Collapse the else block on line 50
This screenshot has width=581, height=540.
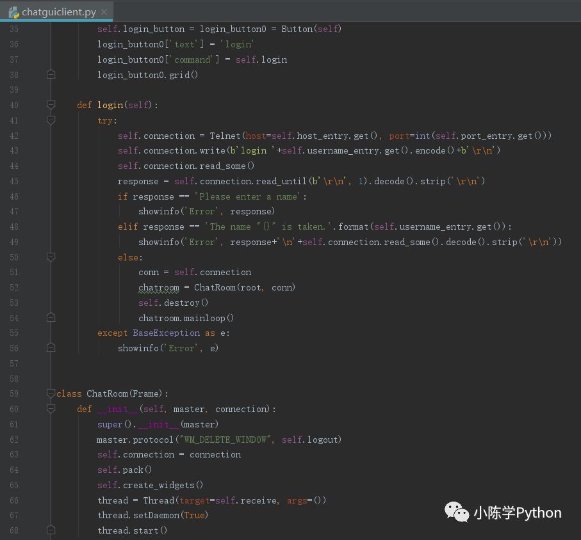[x=51, y=257]
